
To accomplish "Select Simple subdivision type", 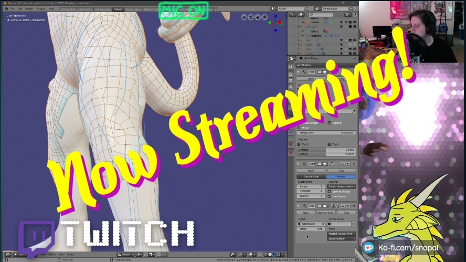I will pyautogui.click(x=341, y=176).
